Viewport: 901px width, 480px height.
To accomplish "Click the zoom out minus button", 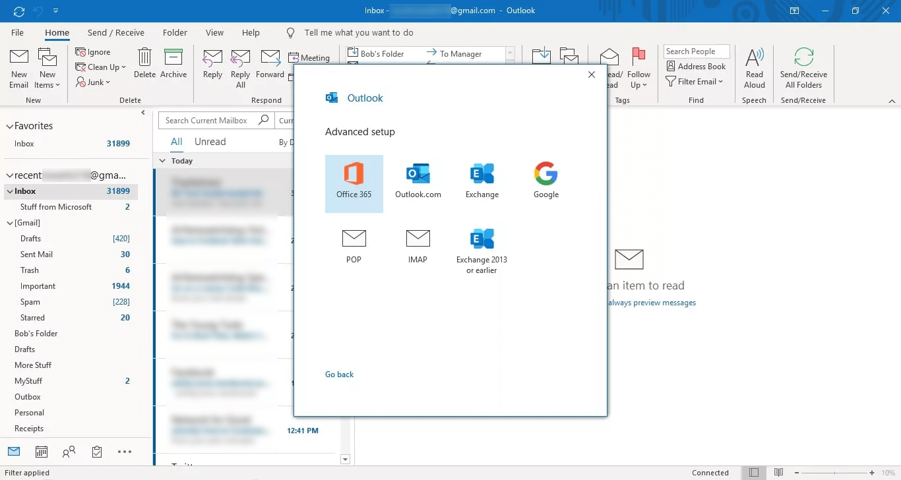I will pyautogui.click(x=797, y=473).
